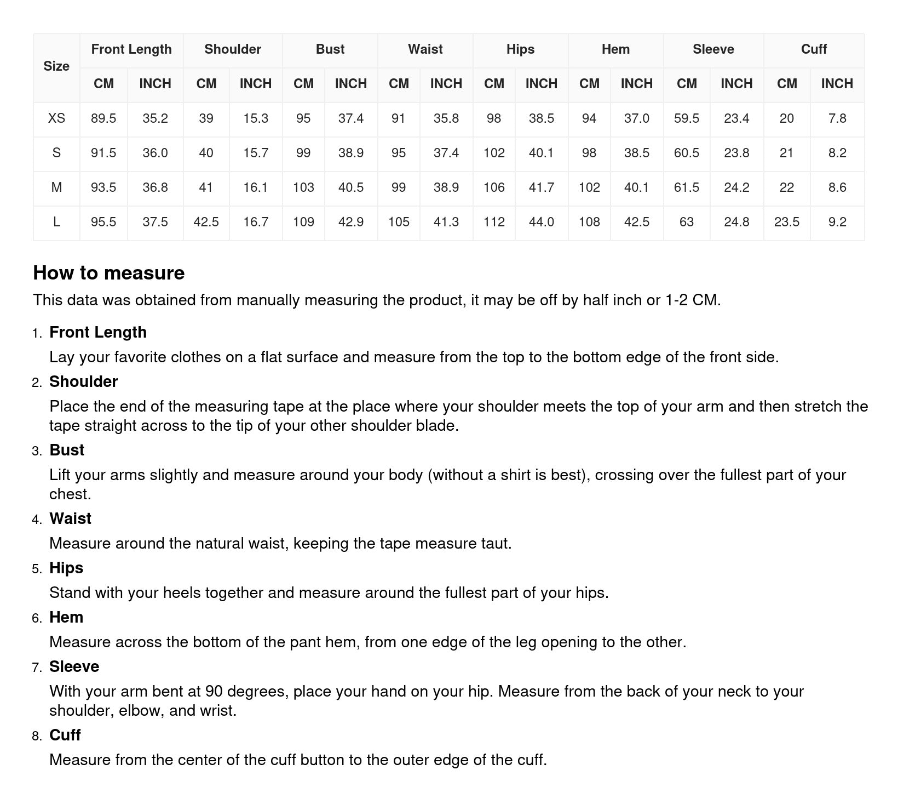Click the XS size row label

(x=56, y=118)
